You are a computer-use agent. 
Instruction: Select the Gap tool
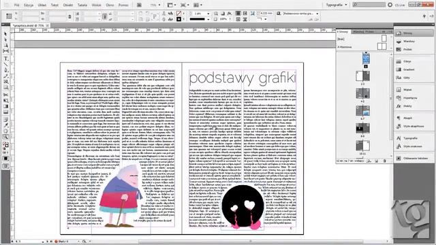point(5,51)
